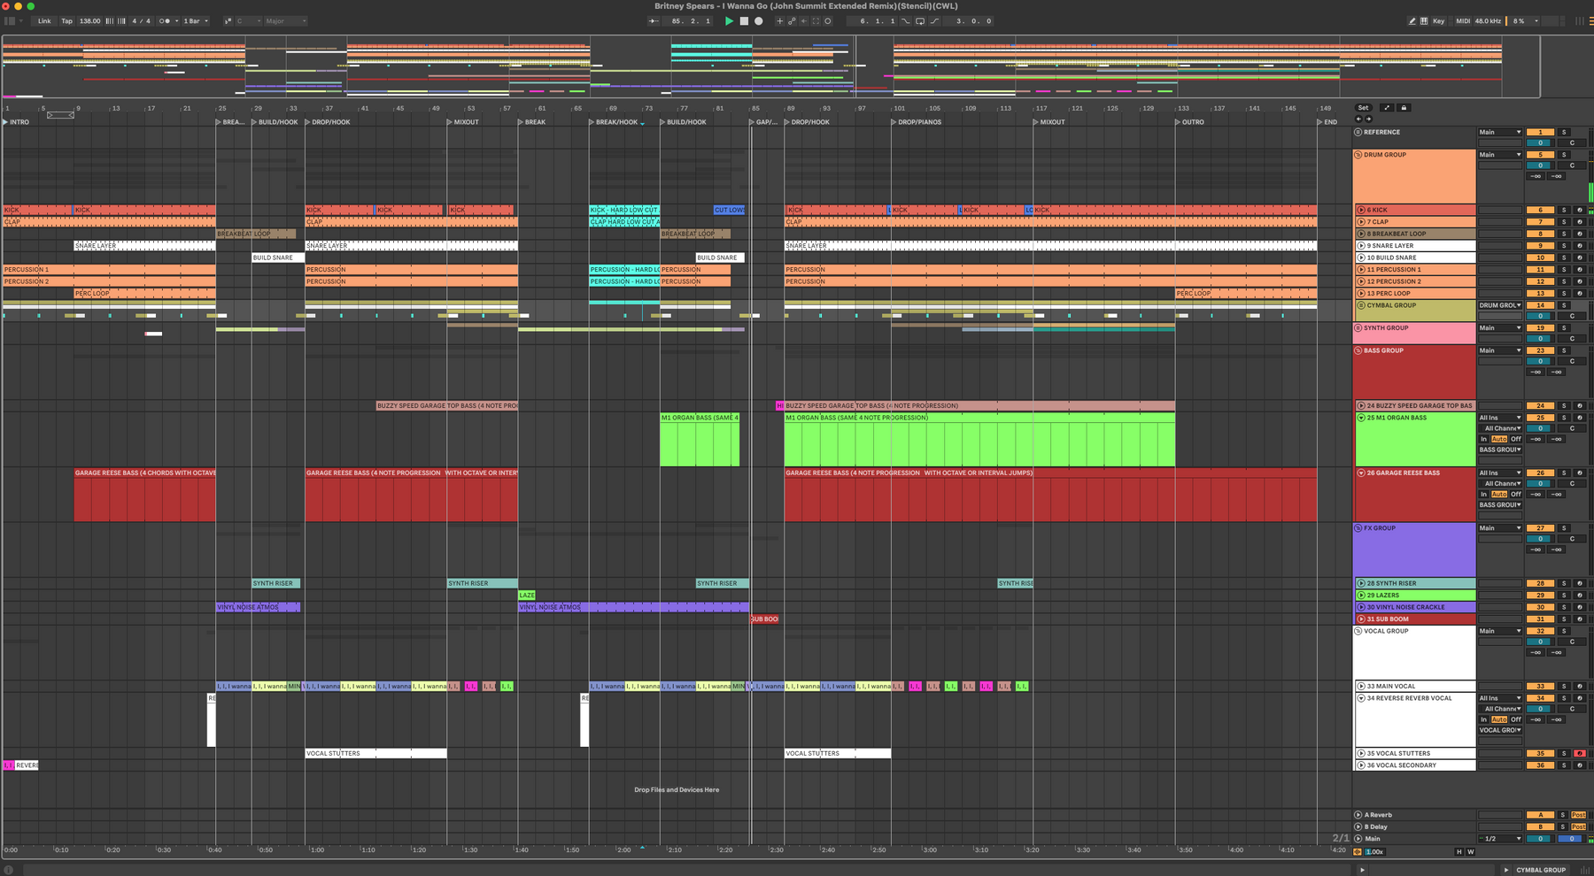Image resolution: width=1594 pixels, height=876 pixels.
Task: Toggle the punch-in switch icon
Action: pos(906,21)
